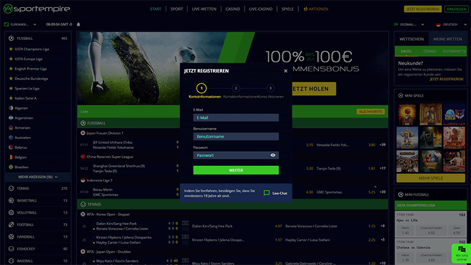Open the Dezimal odds format dropdown
This screenshot has height=265, width=471.
click(409, 25)
